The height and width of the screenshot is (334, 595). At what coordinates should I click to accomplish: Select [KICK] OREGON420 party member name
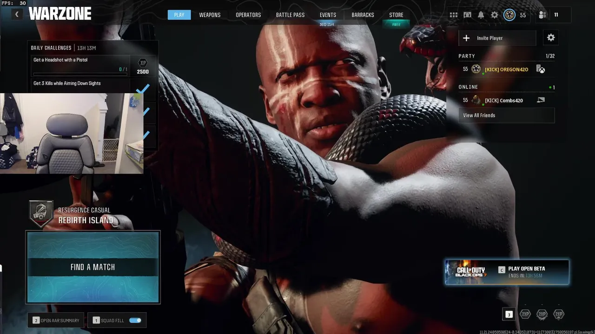pyautogui.click(x=506, y=70)
